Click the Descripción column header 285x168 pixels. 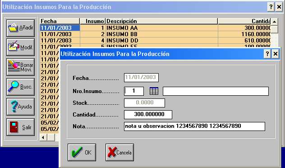(161, 21)
